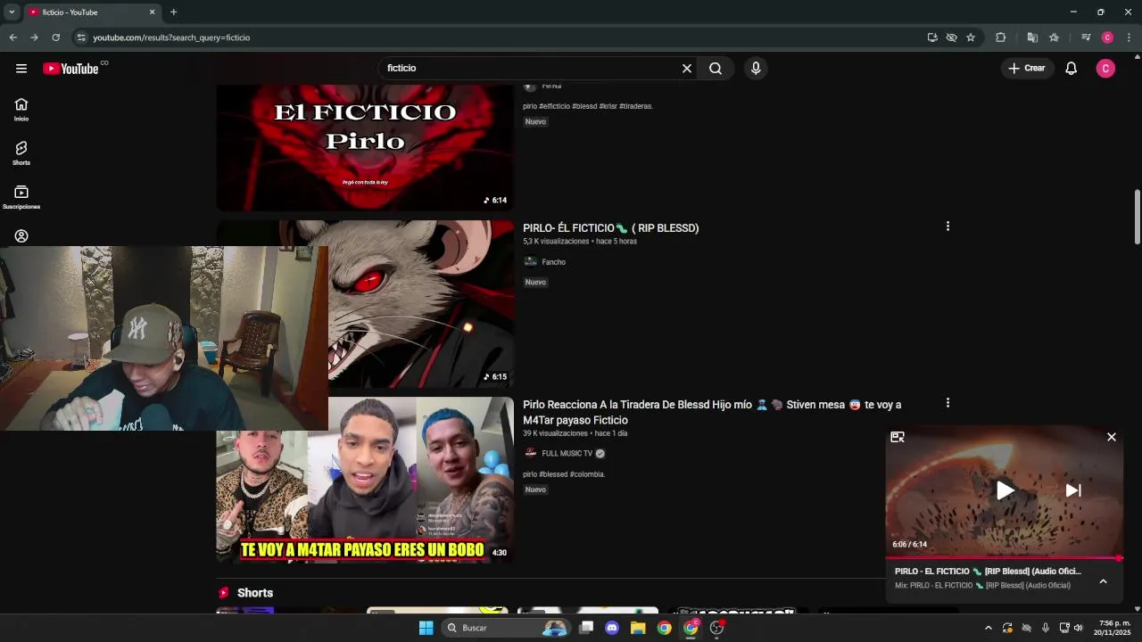The image size is (1142, 642).
Task: Open the Chrome extensions puzzle icon
Action: (1000, 37)
